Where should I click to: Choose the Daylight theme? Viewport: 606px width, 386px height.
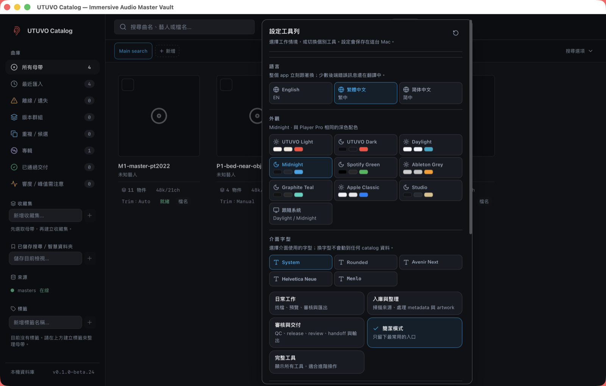(x=431, y=145)
